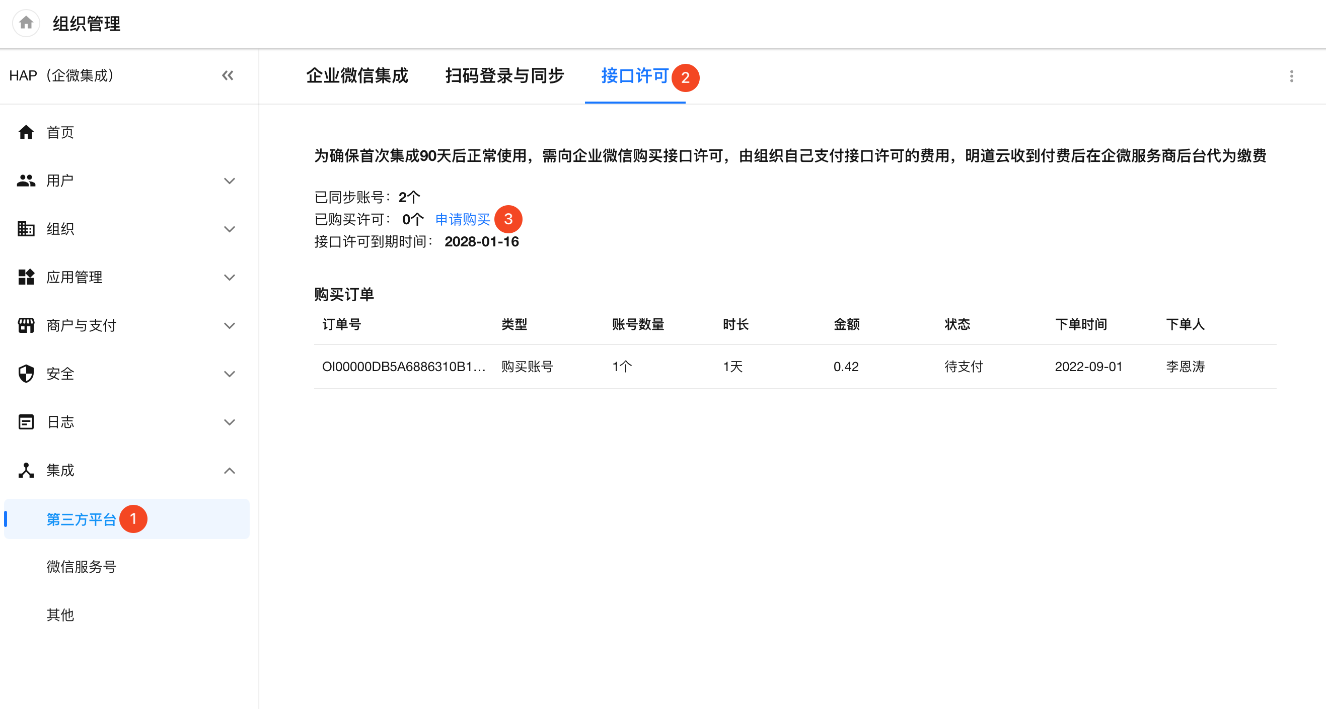Click the 商户与支付 storefront icon
Viewport: 1326px width, 709px height.
(26, 325)
